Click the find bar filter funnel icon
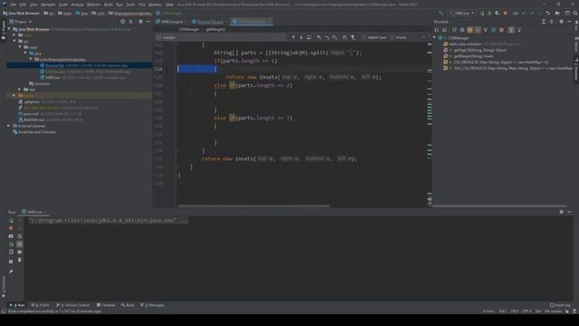Image resolution: width=579 pixels, height=326 pixels. point(353,37)
